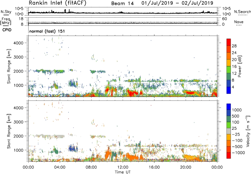Viewport: 251px width, 174px height.
Task: Click the light green 25–100 velocity swatch
Action: click(229, 125)
